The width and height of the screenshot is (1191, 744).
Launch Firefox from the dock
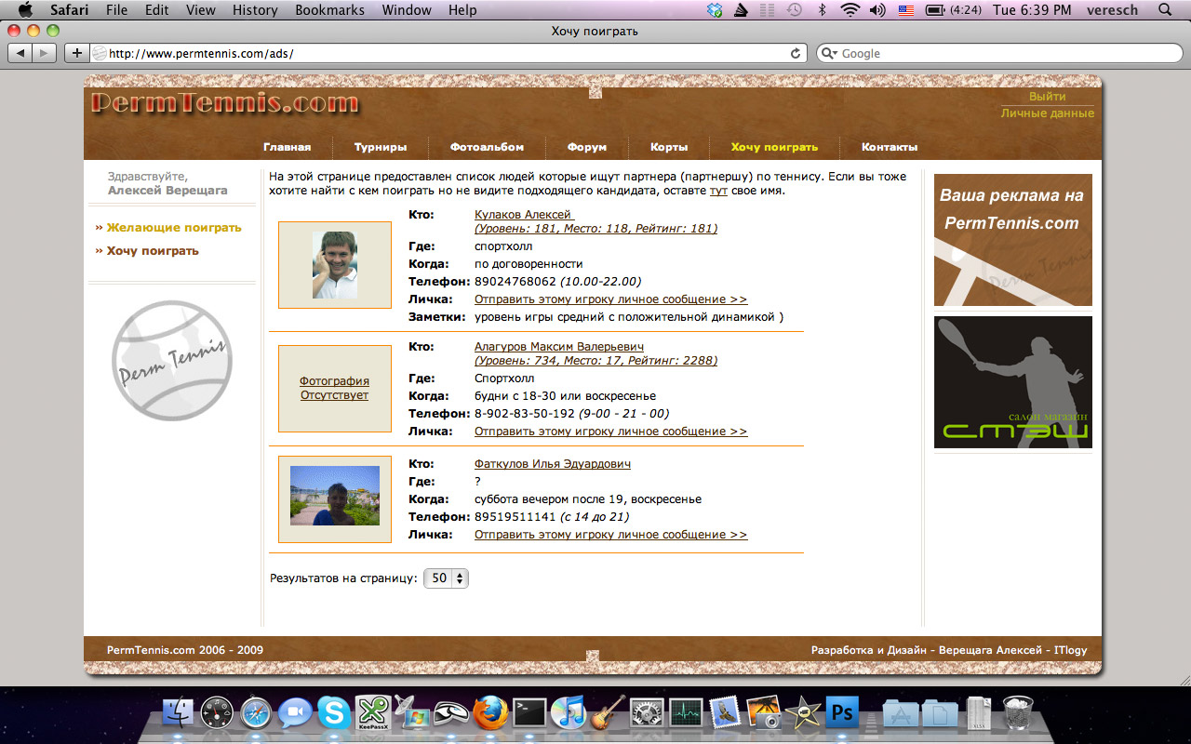[490, 713]
